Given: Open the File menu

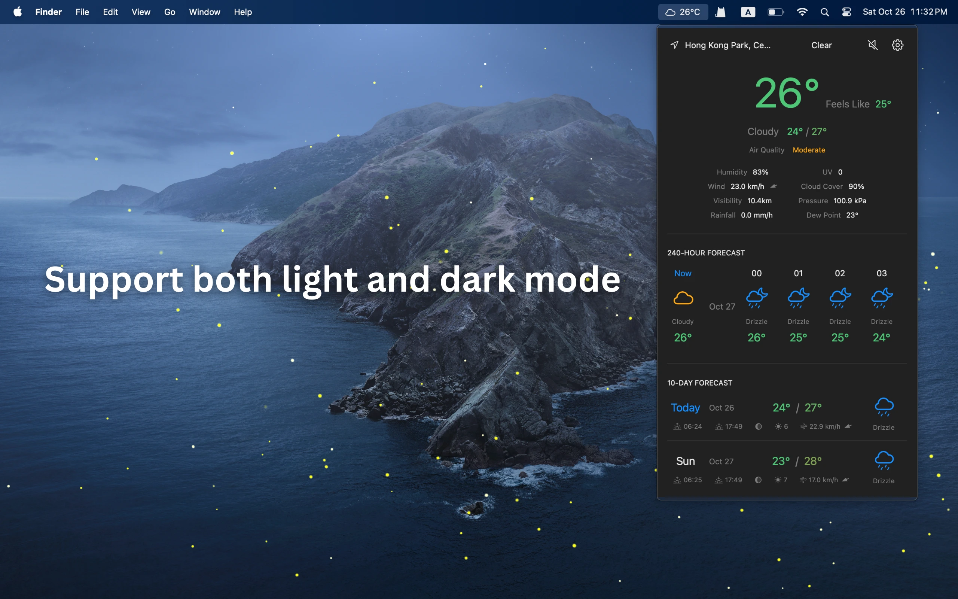Looking at the screenshot, I should 82,12.
